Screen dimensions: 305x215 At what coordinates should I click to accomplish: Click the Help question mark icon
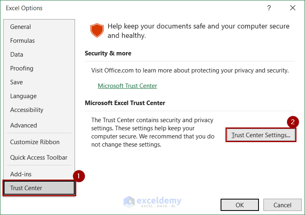coord(269,8)
